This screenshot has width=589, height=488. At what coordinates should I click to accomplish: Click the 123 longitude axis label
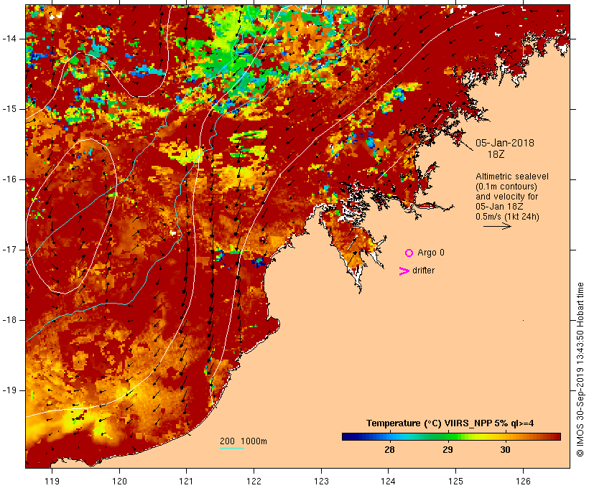click(x=321, y=481)
